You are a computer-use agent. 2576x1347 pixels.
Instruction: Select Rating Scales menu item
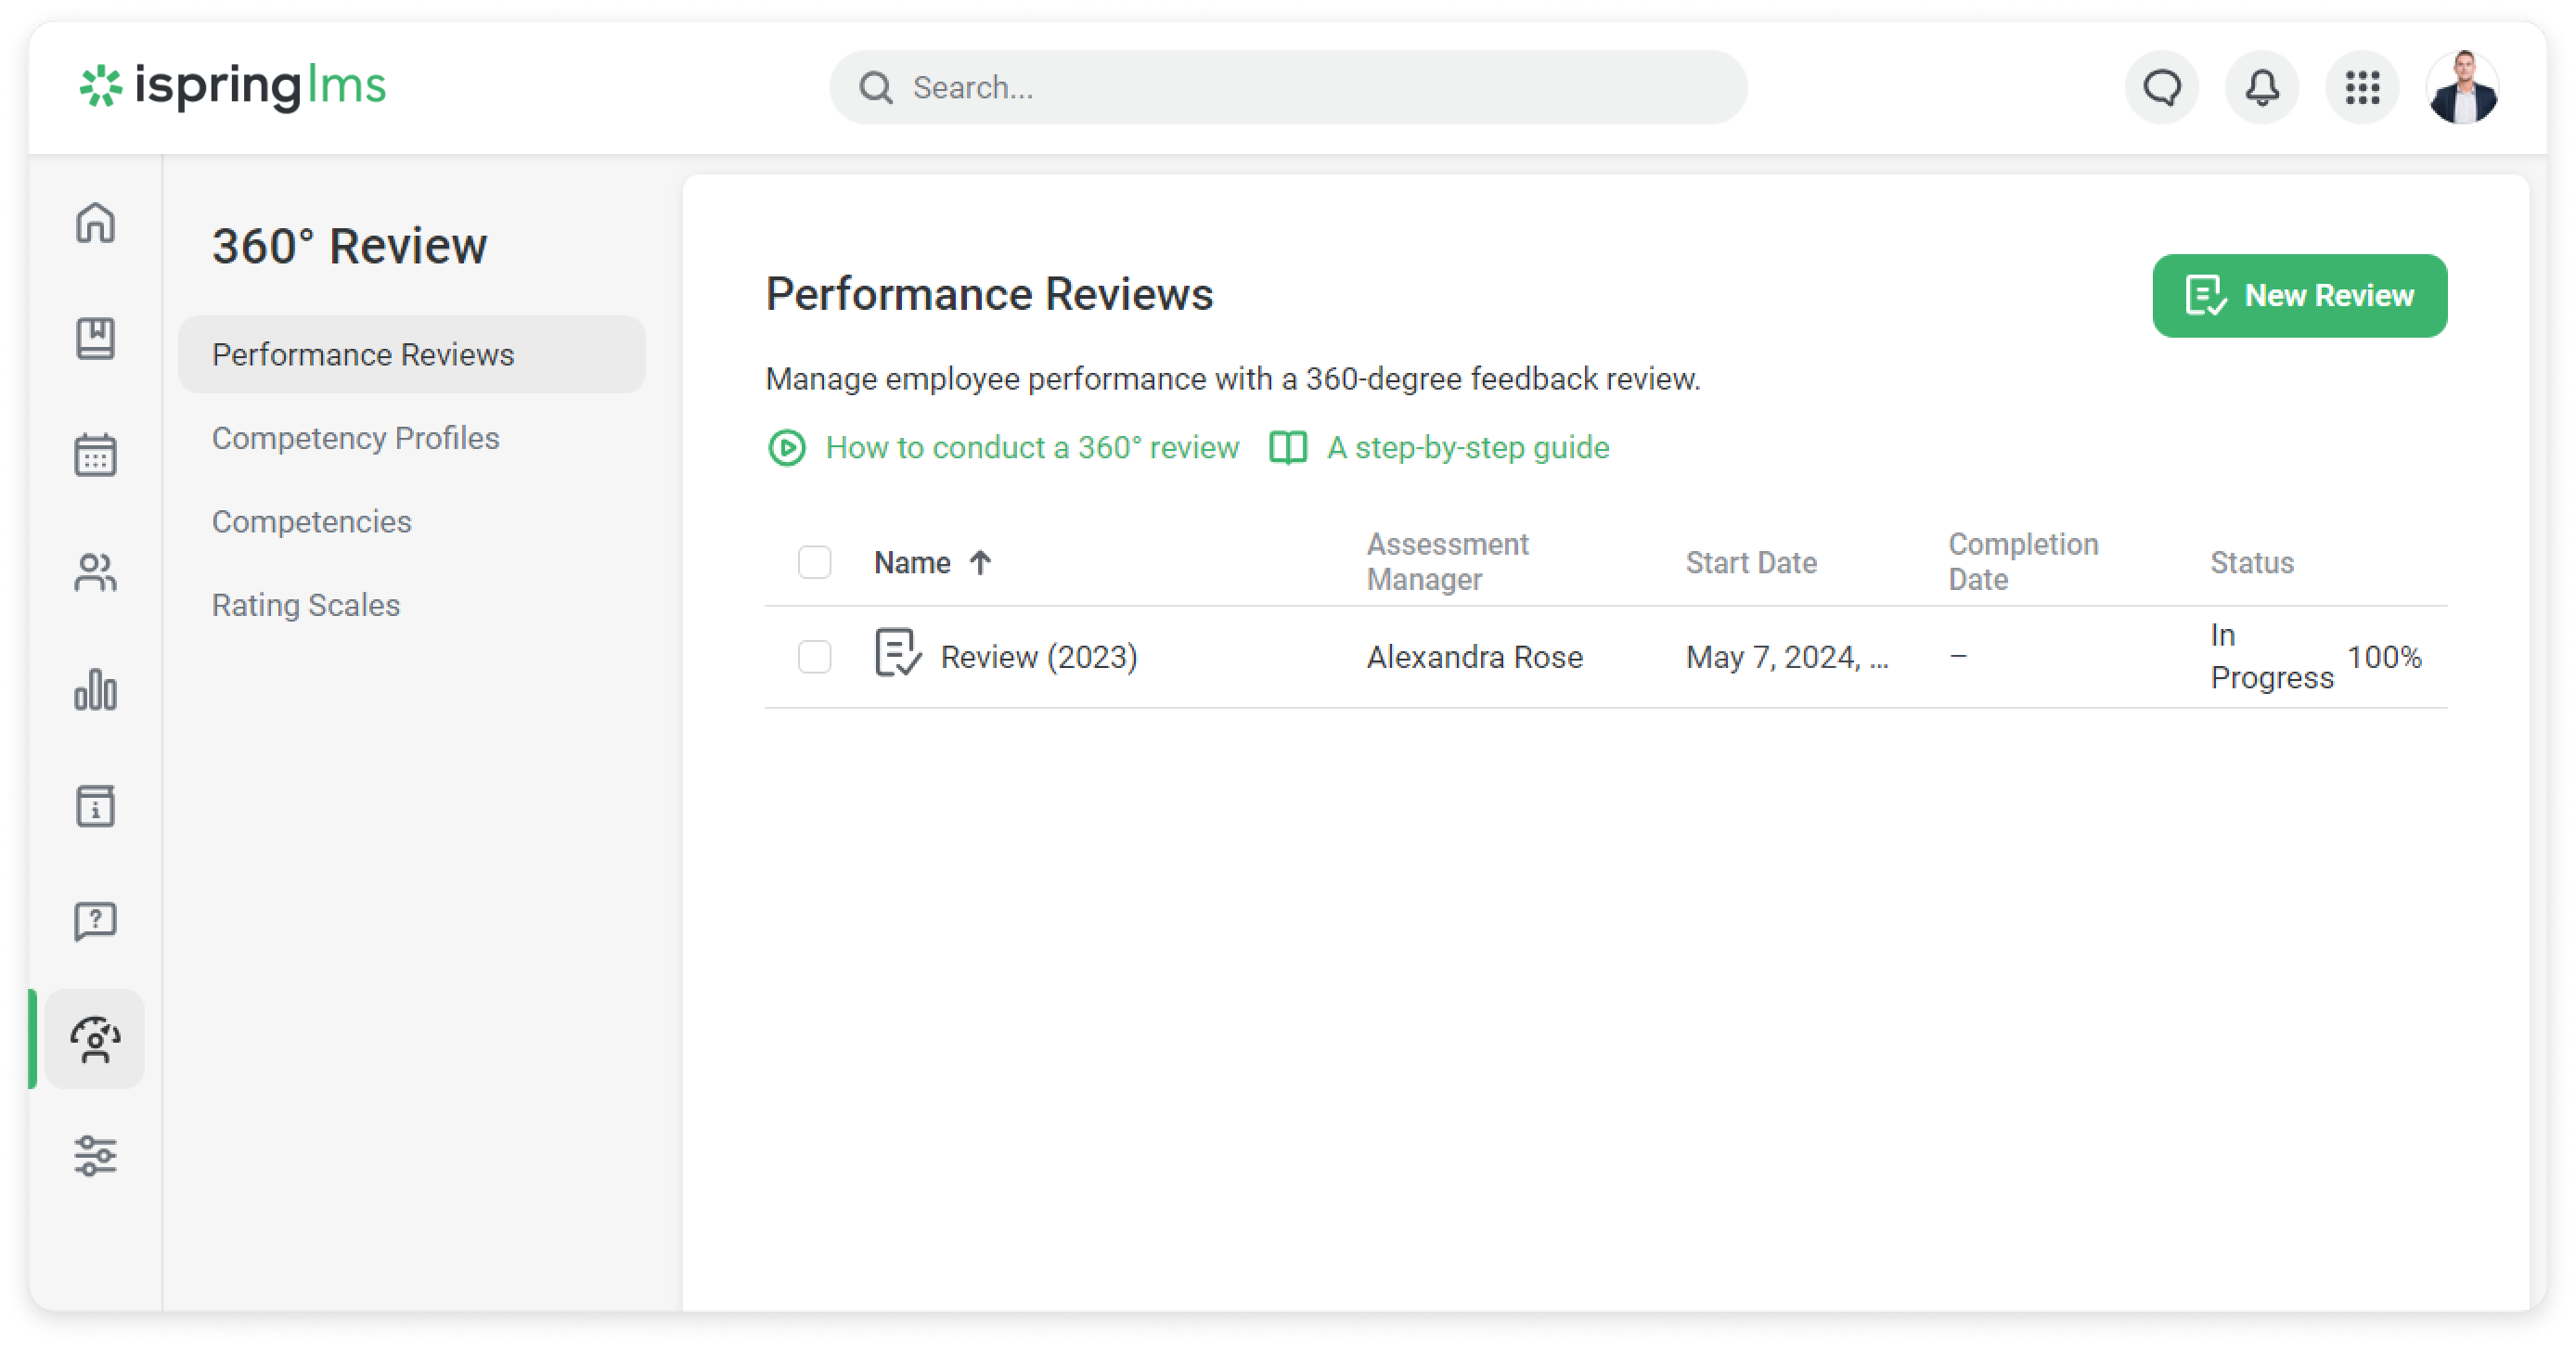(x=305, y=605)
